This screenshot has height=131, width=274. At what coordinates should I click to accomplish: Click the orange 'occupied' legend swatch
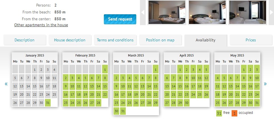pyautogui.click(x=234, y=113)
